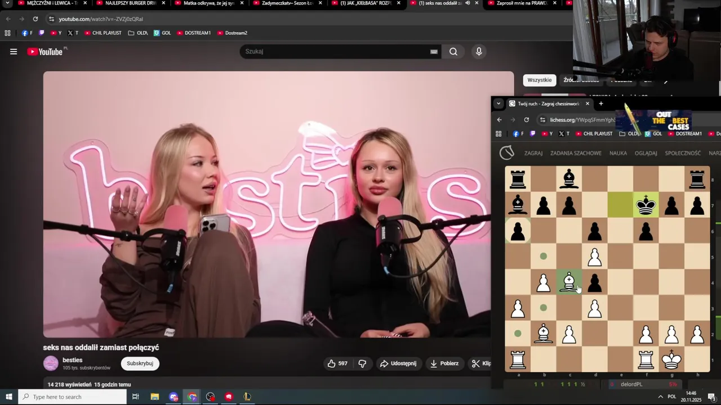Open the on-screen keyboard icon in the search box
721x405 pixels.
pyautogui.click(x=434, y=52)
